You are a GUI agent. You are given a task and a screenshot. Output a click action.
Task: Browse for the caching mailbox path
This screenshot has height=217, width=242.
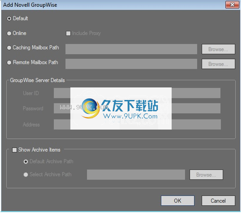pyautogui.click(x=218, y=49)
